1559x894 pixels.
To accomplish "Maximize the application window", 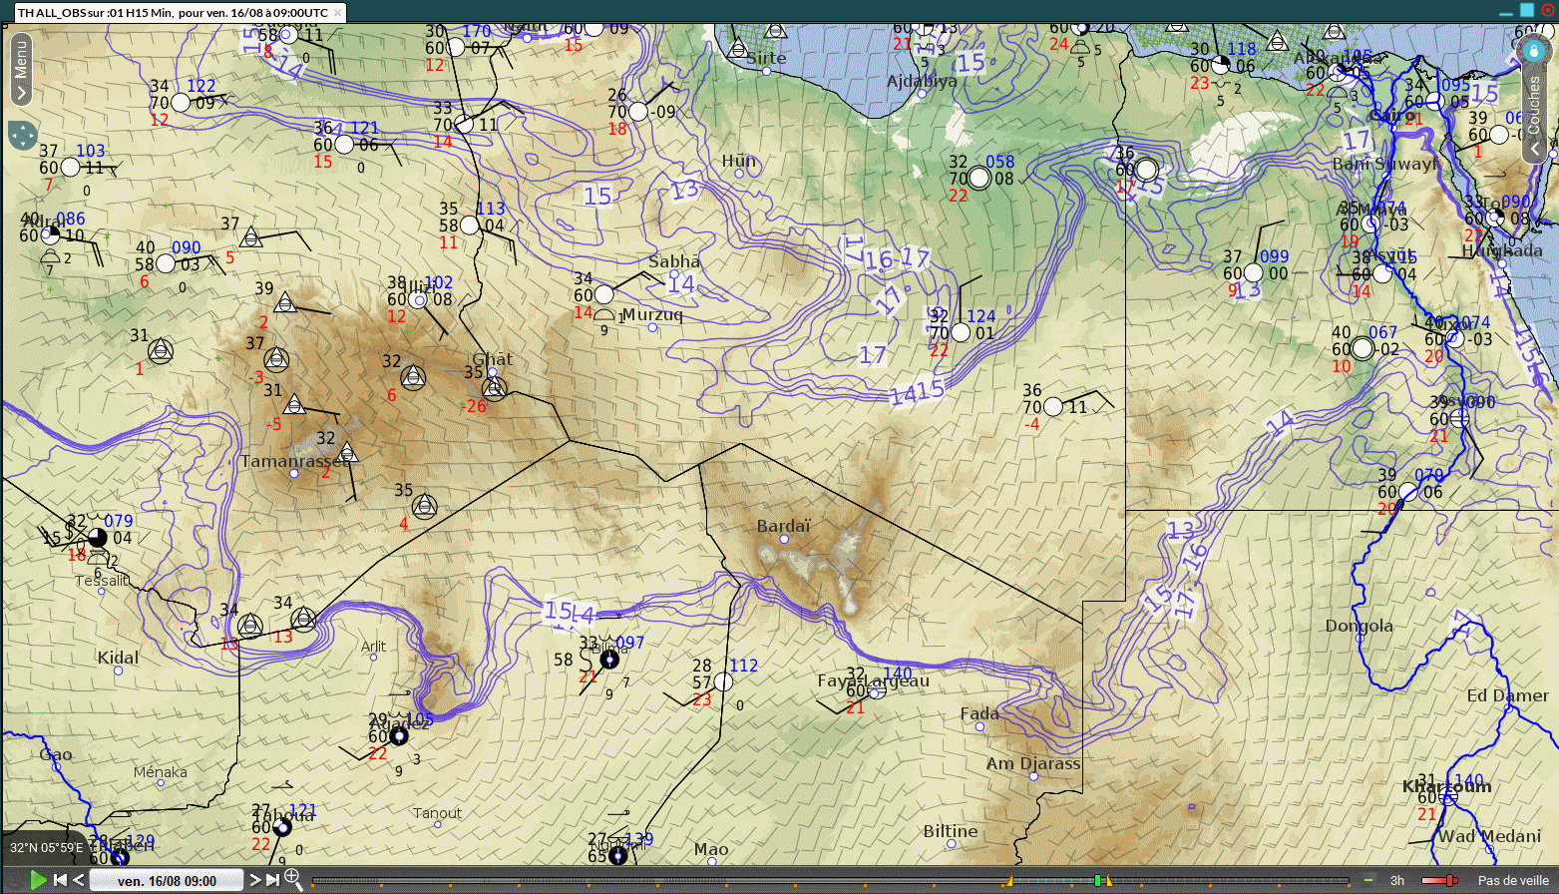I will (x=1526, y=9).
